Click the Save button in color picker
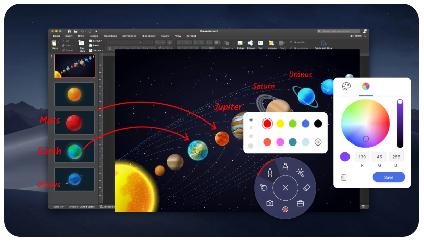The image size is (424, 241). [x=388, y=177]
